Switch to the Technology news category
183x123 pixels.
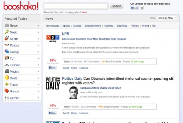point(52,26)
